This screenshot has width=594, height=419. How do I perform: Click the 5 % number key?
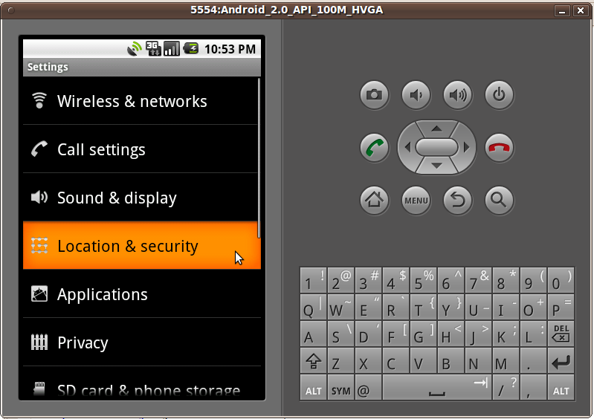pyautogui.click(x=423, y=280)
